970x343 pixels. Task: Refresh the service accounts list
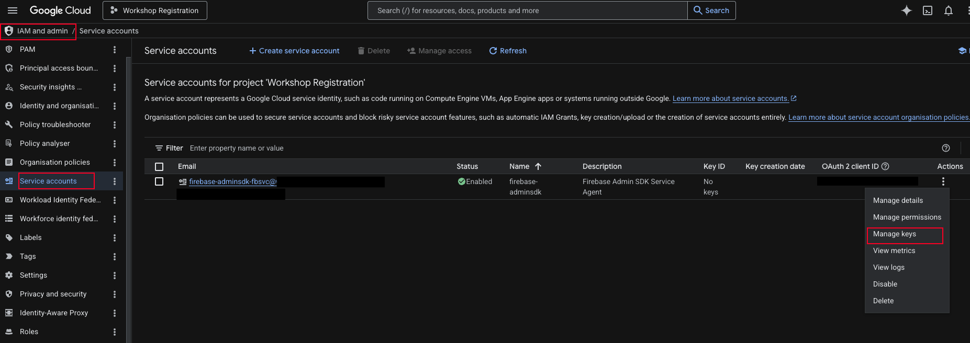pos(508,51)
